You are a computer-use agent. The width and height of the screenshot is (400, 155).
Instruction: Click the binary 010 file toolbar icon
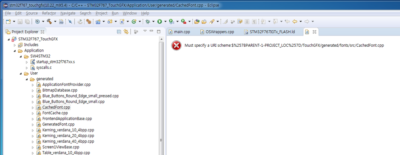[61, 22]
